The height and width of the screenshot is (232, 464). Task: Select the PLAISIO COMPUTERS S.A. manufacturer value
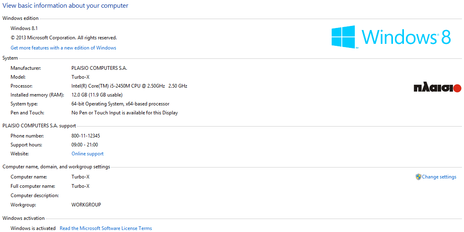(x=99, y=68)
